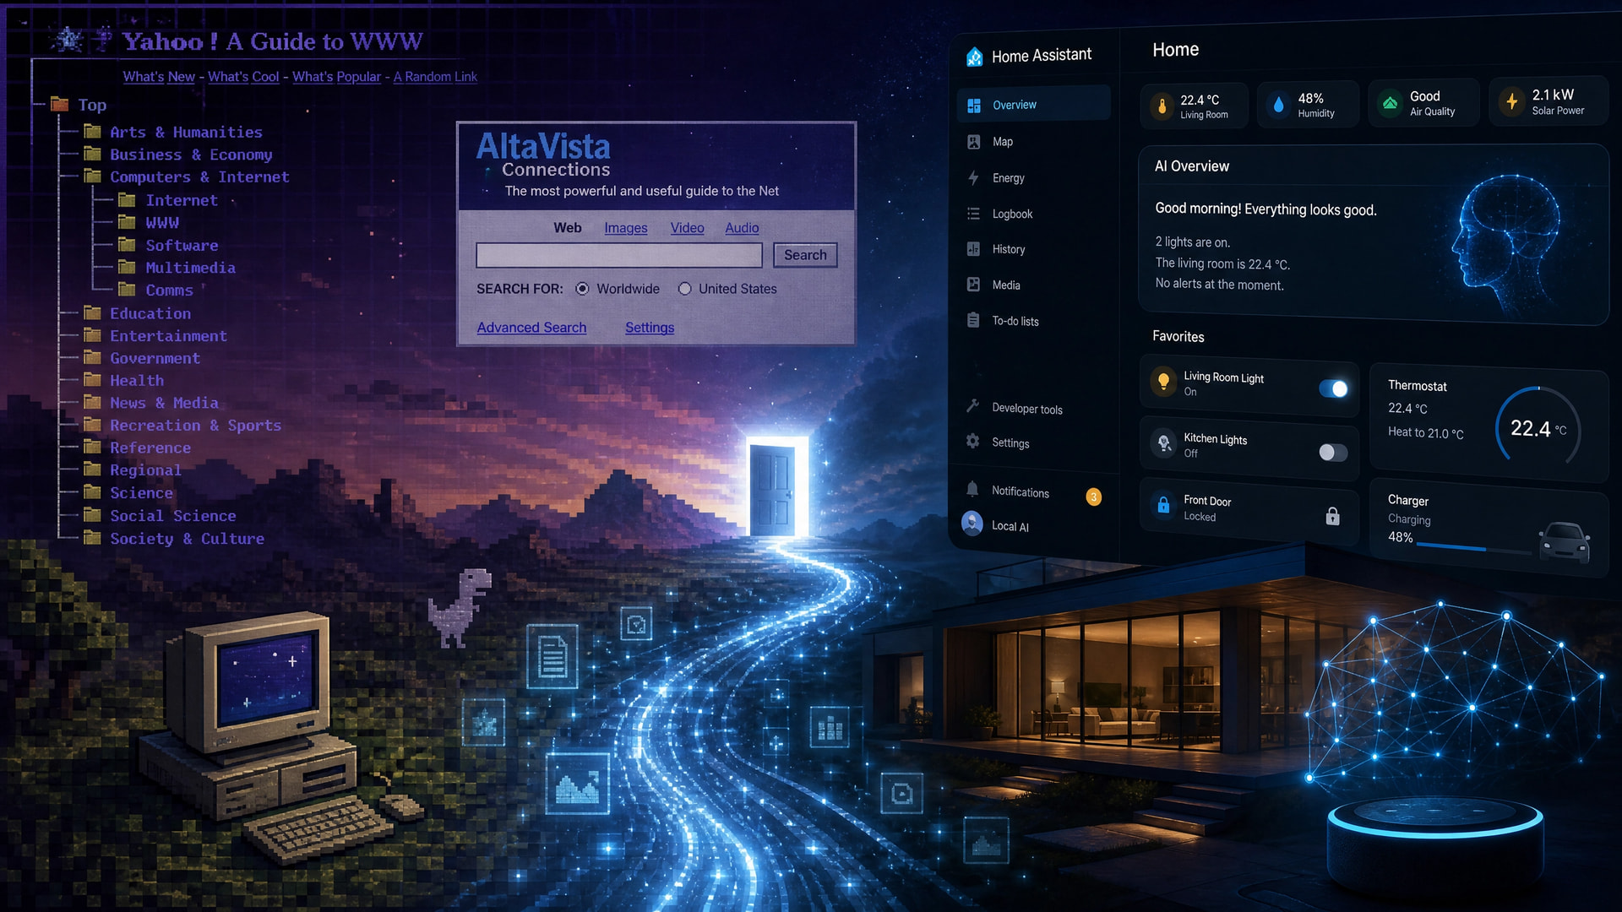The image size is (1622, 912).
Task: Open Overview in Home Assistant menu
Action: coord(1034,104)
